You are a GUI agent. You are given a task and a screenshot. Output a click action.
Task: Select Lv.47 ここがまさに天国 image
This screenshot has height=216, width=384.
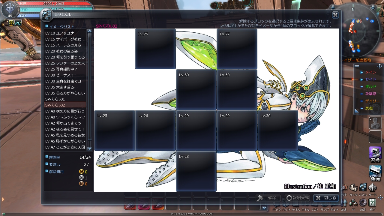pyautogui.click(x=65, y=147)
